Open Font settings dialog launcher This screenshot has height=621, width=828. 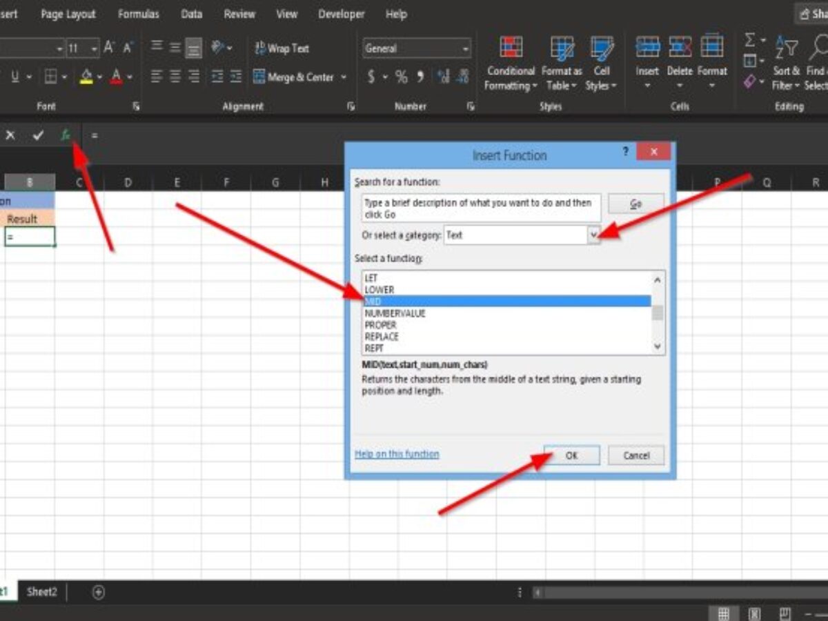137,106
